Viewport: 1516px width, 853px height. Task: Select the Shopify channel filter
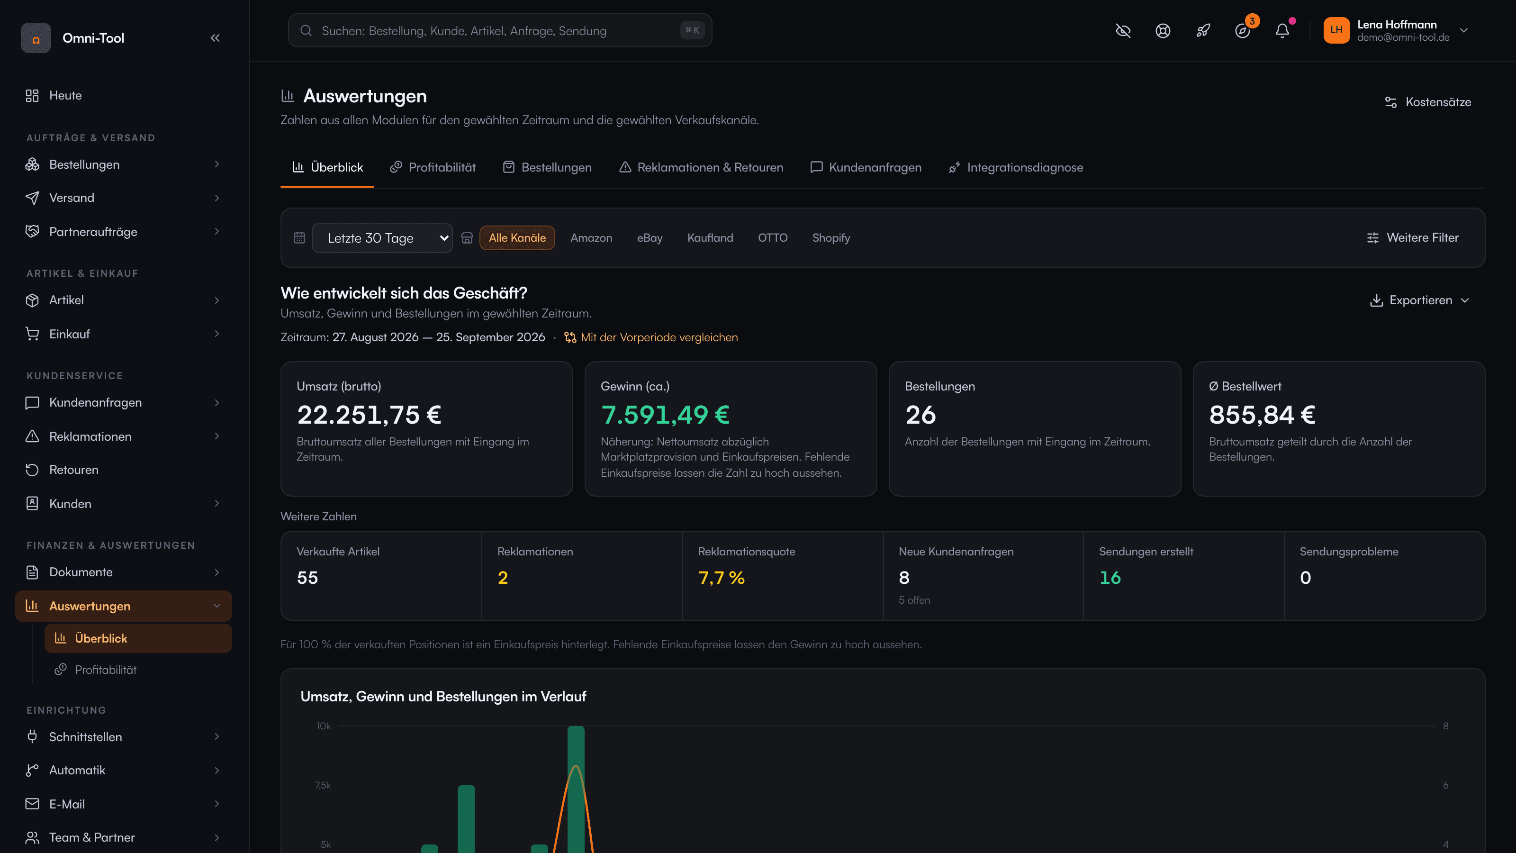tap(831, 238)
